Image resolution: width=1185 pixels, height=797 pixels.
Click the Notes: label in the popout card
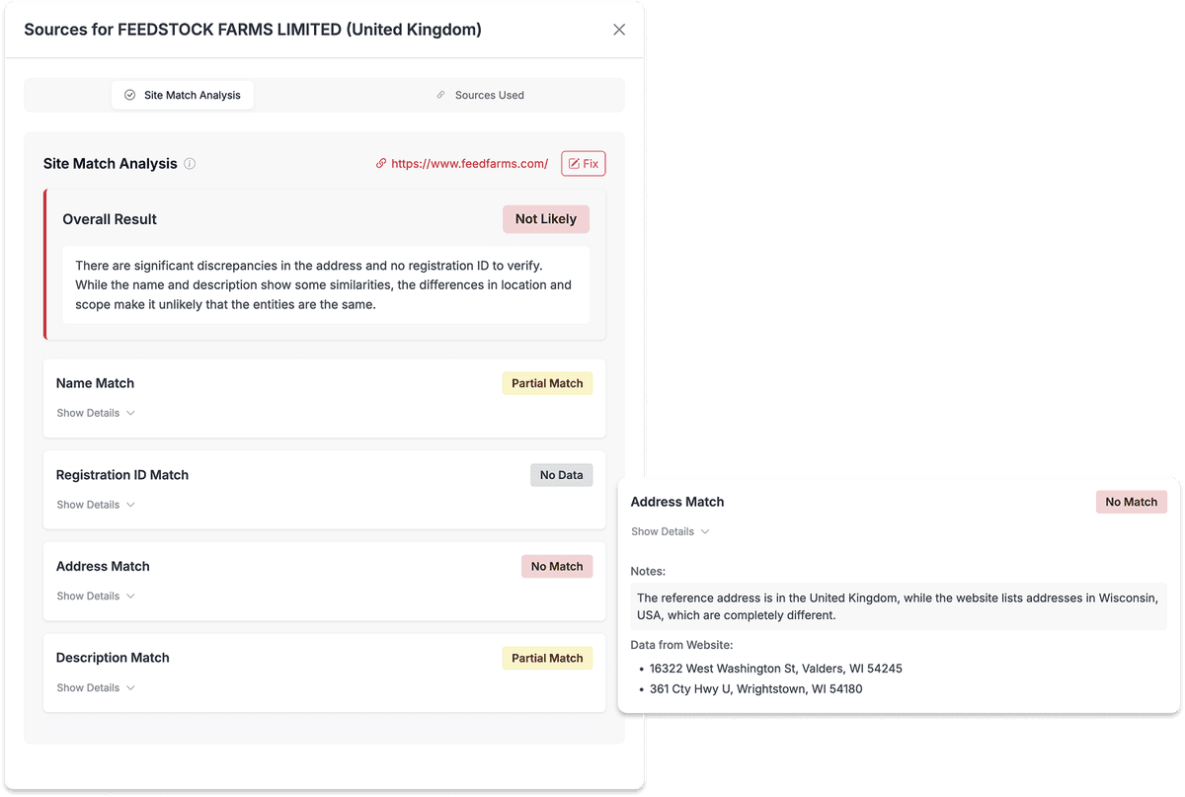pyautogui.click(x=648, y=571)
